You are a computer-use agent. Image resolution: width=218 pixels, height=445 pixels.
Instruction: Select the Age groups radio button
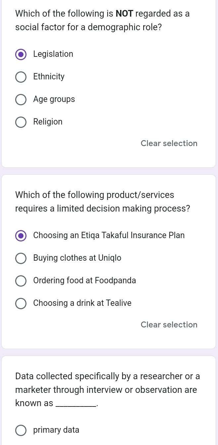click(x=21, y=100)
